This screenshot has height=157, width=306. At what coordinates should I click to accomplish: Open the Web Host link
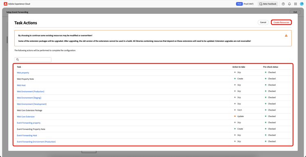[21, 85]
